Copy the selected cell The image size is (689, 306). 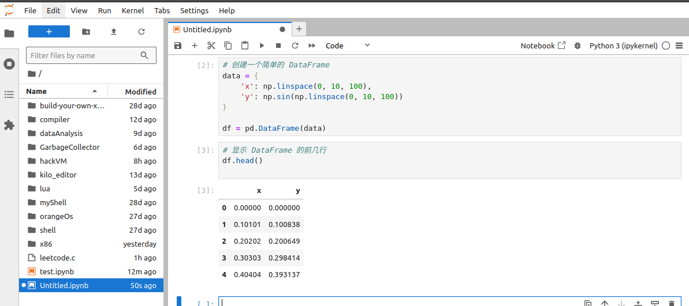(x=228, y=46)
